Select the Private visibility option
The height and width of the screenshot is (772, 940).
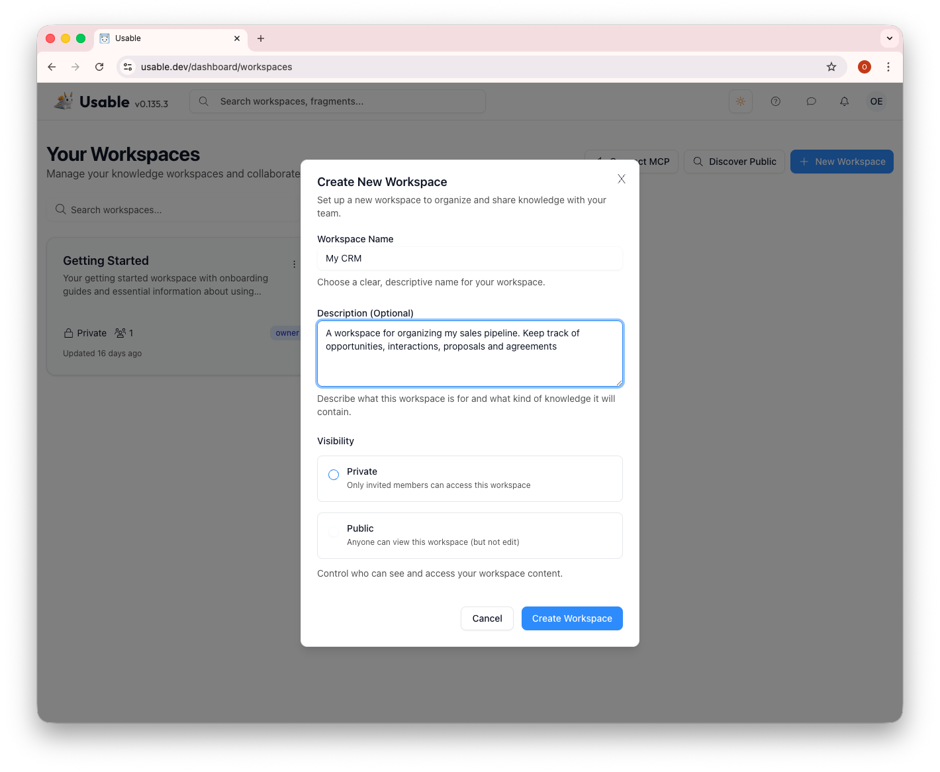click(x=334, y=475)
